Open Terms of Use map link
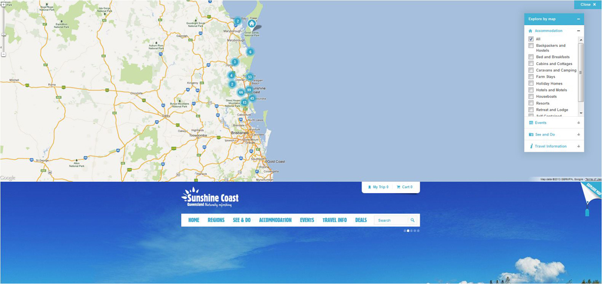Screen dimensions: 602x284 [593, 179]
